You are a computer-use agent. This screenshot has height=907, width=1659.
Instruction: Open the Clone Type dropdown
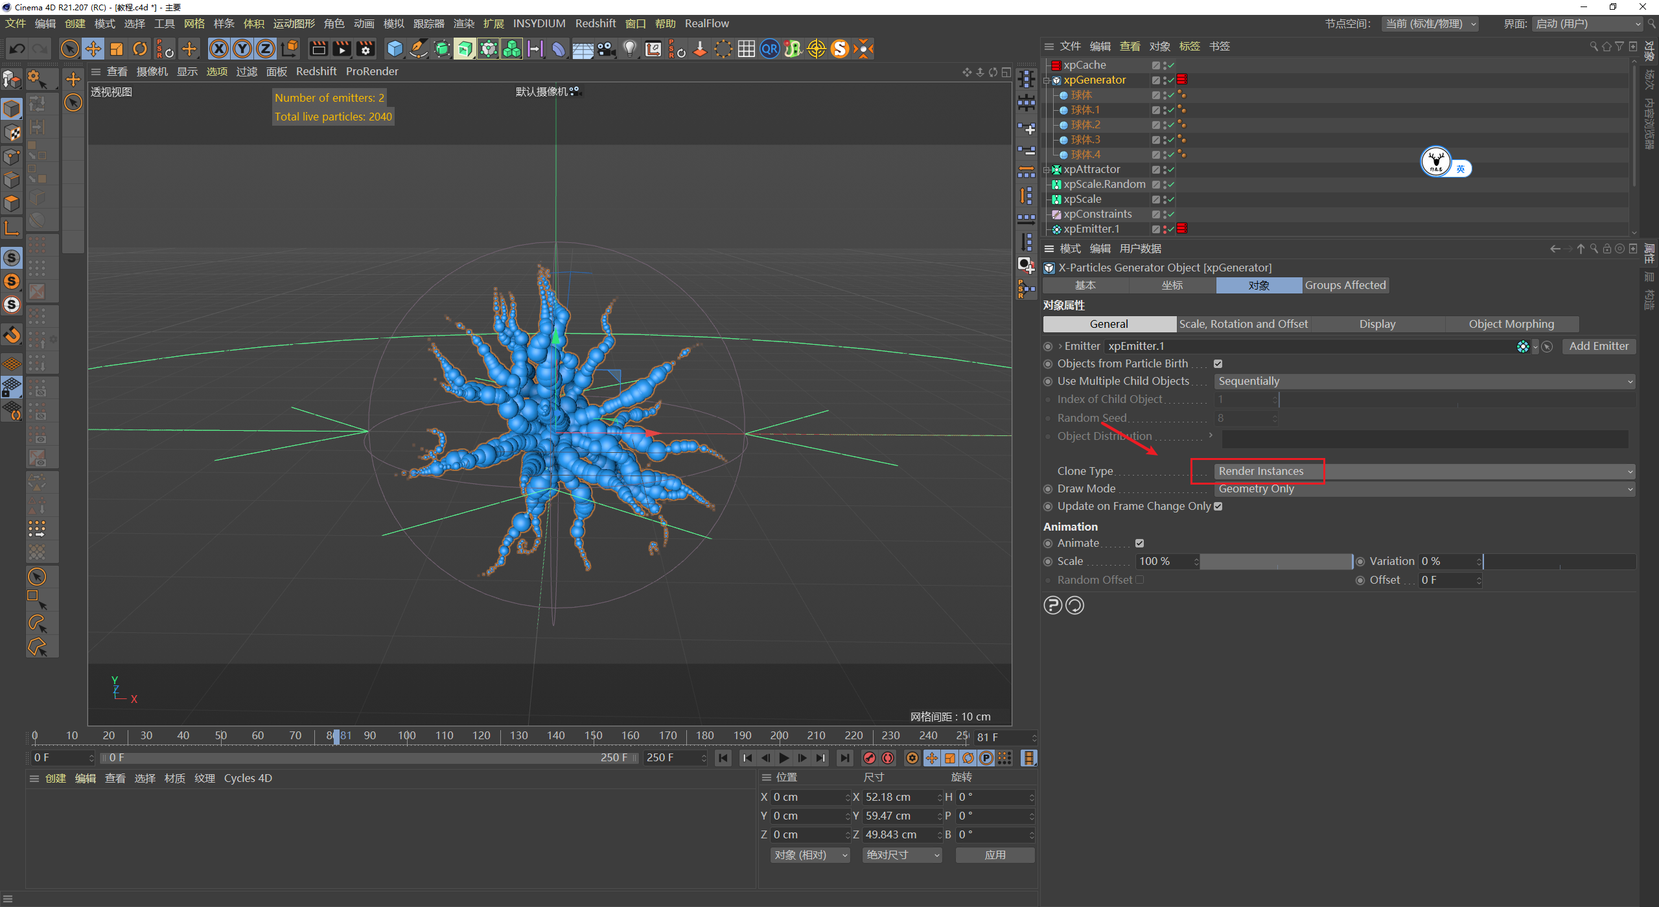coord(1424,472)
